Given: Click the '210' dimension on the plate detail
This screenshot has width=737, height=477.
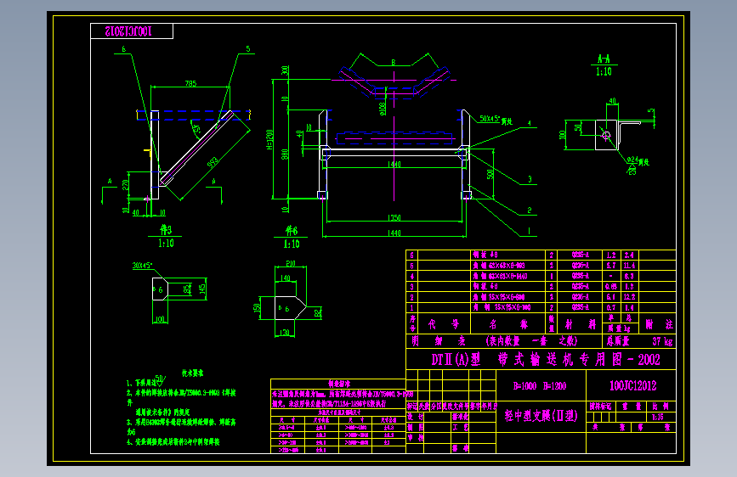Looking at the screenshot, I should (291, 264).
